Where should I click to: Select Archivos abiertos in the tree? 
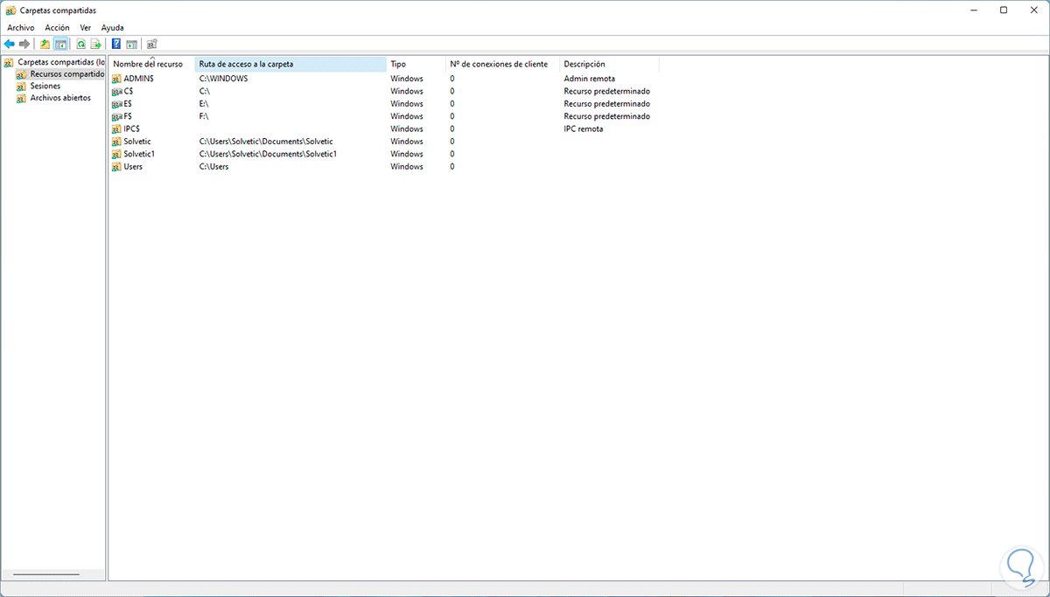(x=60, y=99)
